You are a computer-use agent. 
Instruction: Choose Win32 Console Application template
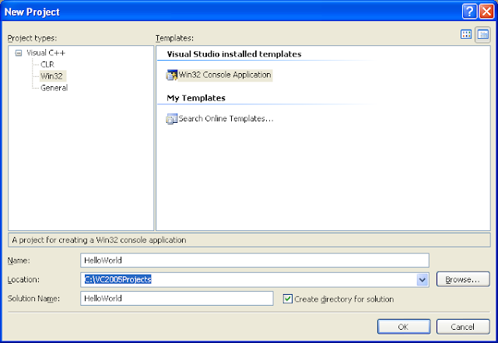225,75
